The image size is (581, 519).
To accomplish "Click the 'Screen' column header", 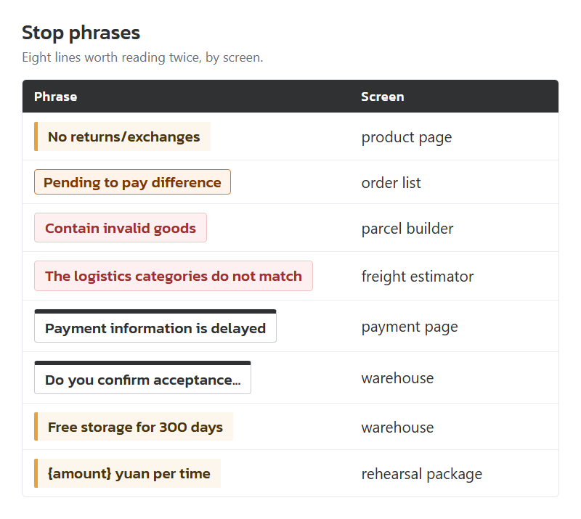I will click(383, 97).
